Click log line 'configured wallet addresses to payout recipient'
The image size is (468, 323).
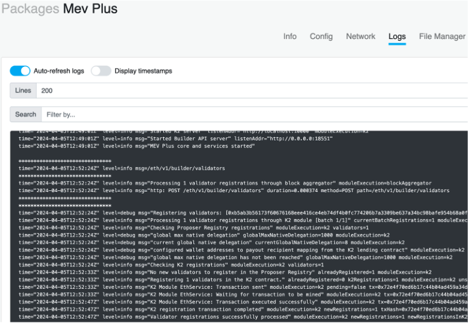pos(242,250)
